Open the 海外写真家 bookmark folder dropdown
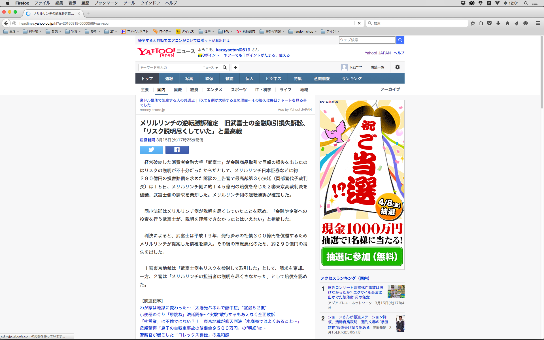Image resolution: width=544 pixels, height=340 pixels. 272,31
